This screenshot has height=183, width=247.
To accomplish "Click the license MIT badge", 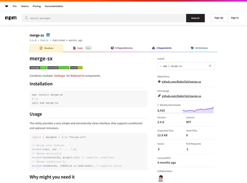I will [x=76, y=68].
